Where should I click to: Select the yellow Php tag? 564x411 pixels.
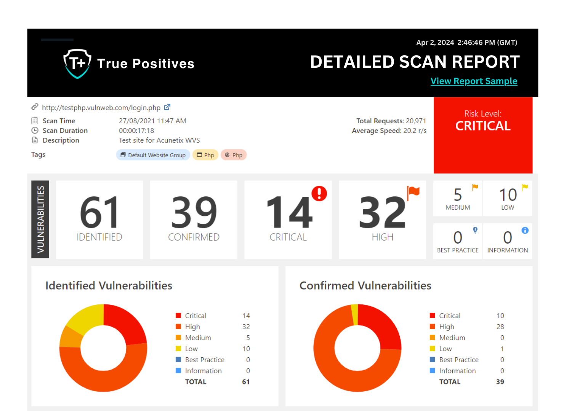(x=205, y=155)
